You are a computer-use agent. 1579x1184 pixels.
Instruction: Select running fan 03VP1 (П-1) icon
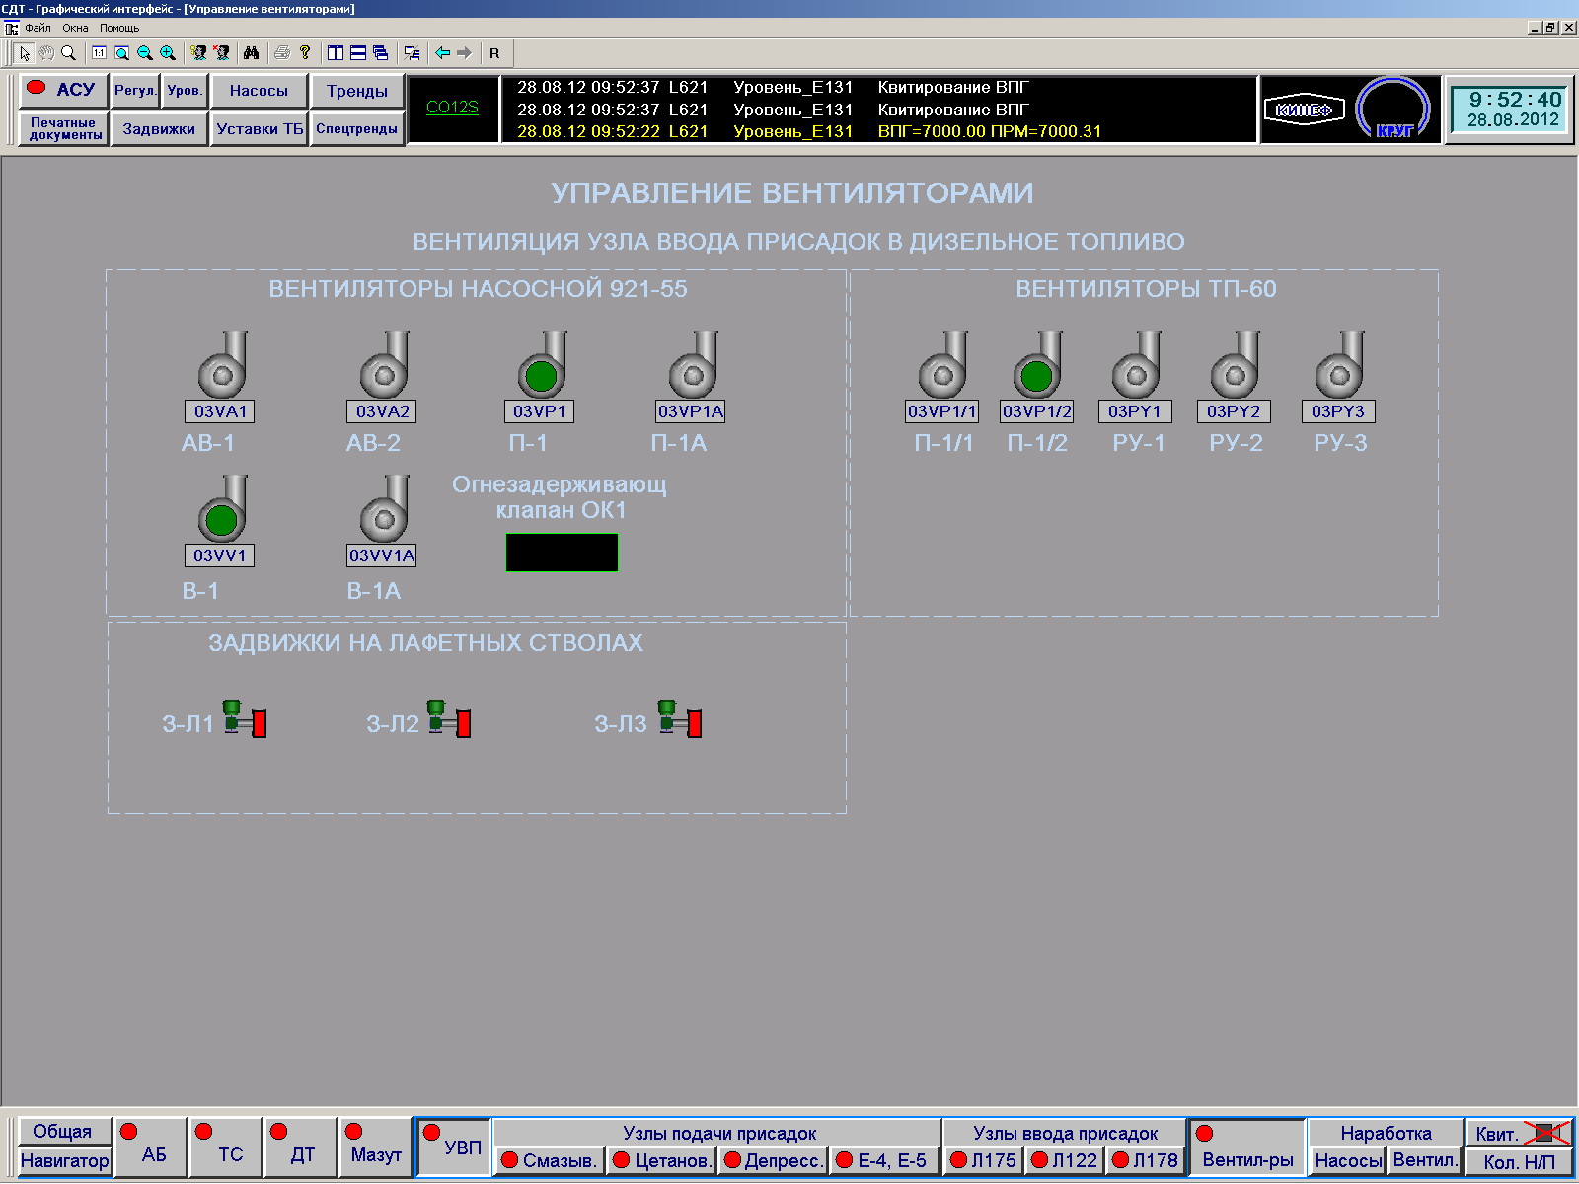tap(542, 364)
